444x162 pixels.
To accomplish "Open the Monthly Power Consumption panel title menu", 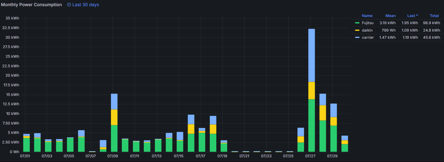I will click(31, 5).
